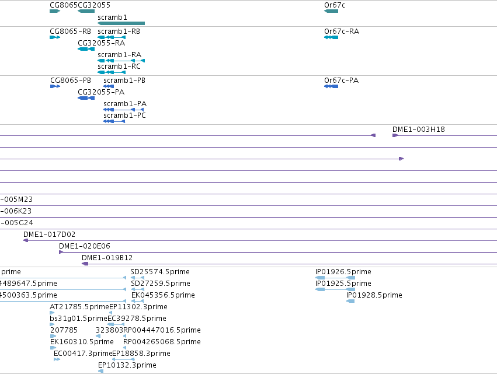Select scramb1-RB transcript feature

(112, 37)
